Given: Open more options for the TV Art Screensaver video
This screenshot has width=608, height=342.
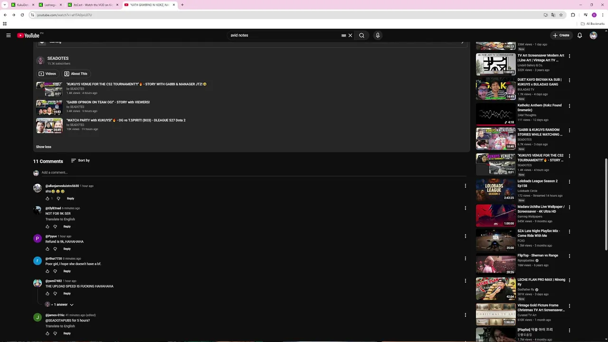Looking at the screenshot, I should tap(569, 56).
